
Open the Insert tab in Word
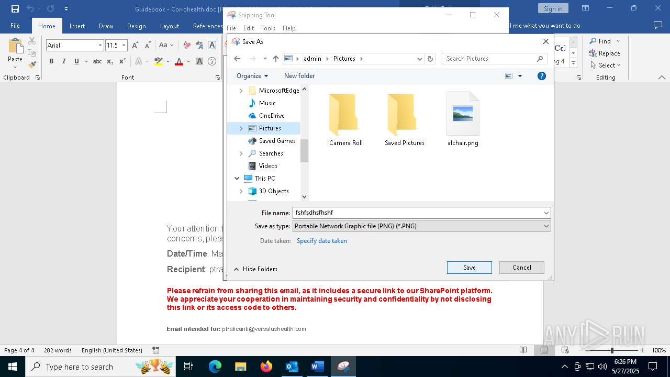tap(77, 26)
